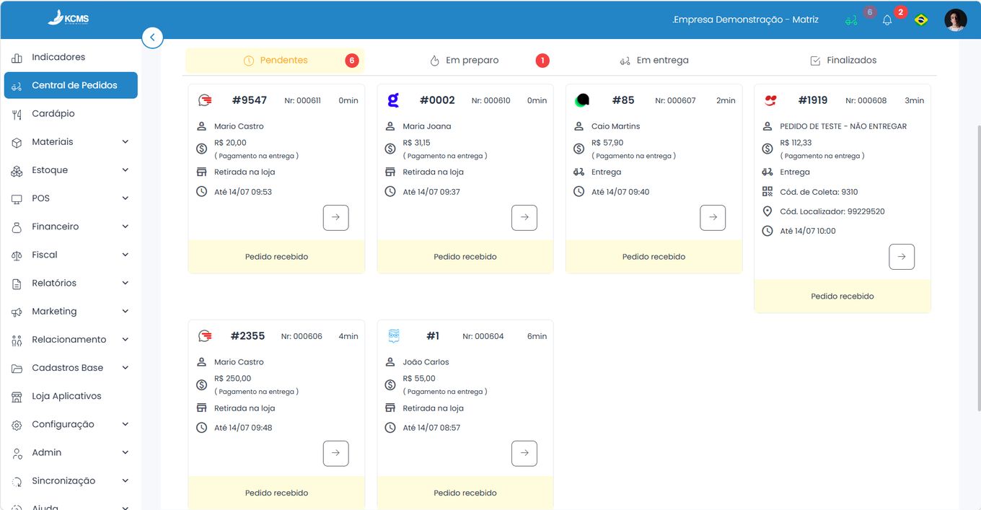
Task: Click Financeiro money bag icon
Action: coord(17,227)
